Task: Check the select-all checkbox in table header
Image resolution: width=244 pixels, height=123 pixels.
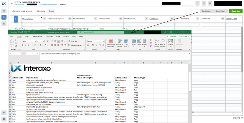Action: coord(12,19)
